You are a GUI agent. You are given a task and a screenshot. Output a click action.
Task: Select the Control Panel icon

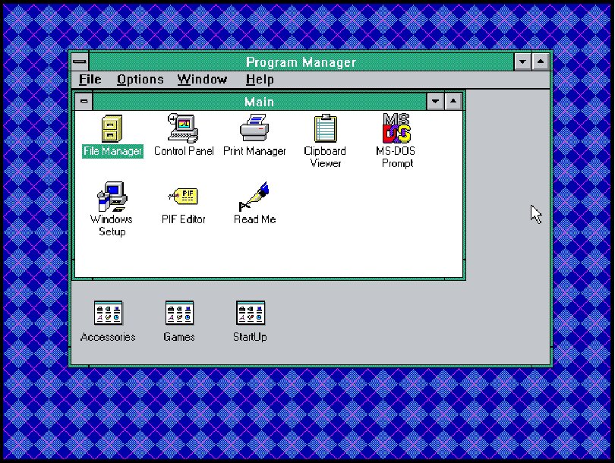pos(183,128)
